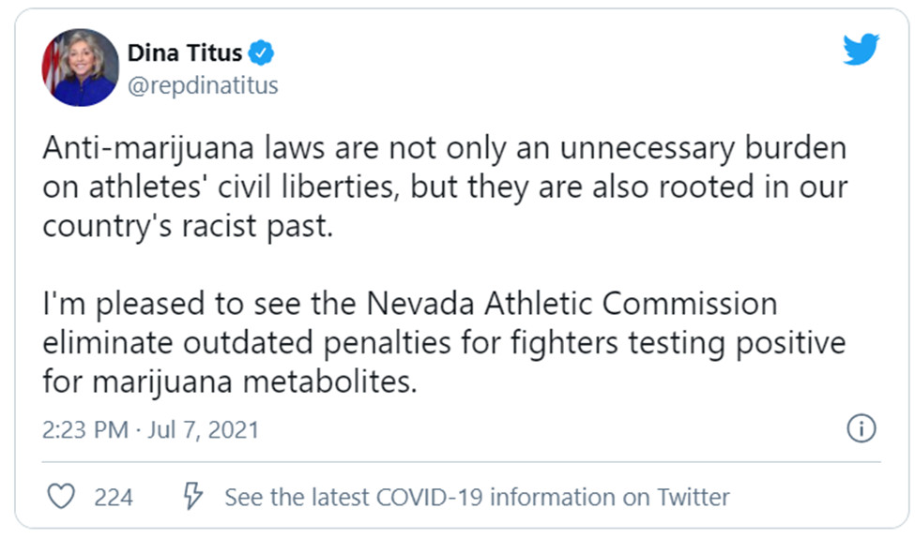See the latest COVID-19 information link

click(477, 497)
